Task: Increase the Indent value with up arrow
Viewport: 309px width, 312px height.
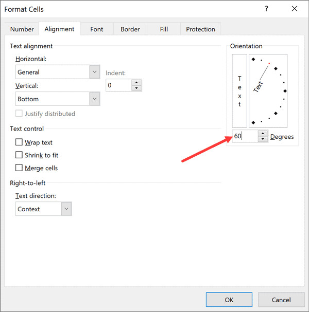Action: click(x=136, y=82)
